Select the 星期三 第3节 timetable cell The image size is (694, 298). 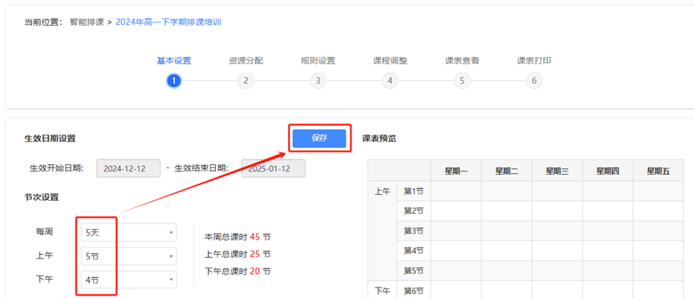(x=558, y=232)
